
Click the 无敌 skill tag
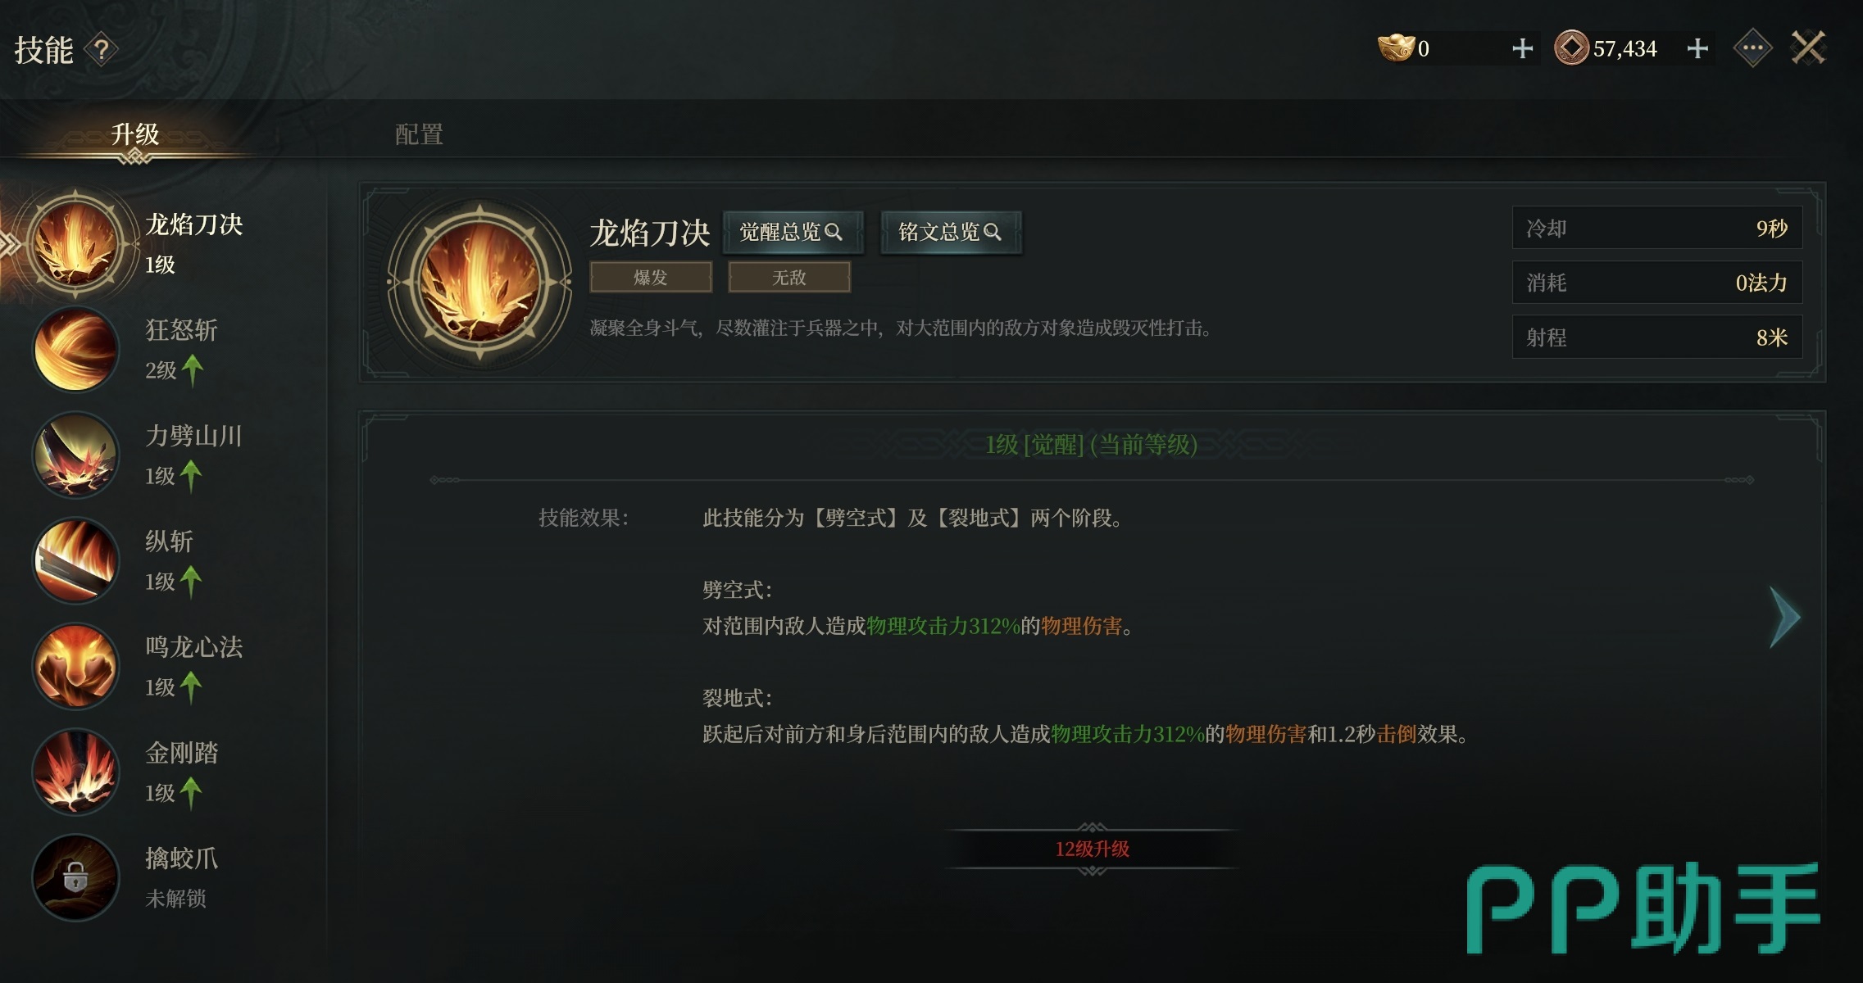point(789,278)
